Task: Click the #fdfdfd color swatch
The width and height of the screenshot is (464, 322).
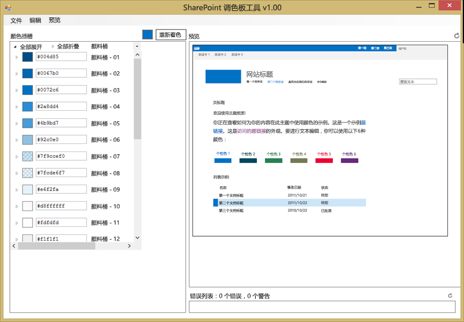Action: 27,223
